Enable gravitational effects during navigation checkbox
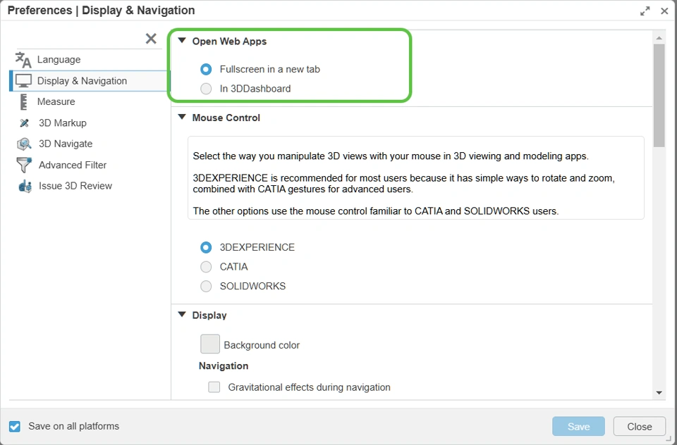The width and height of the screenshot is (677, 445). coord(214,387)
